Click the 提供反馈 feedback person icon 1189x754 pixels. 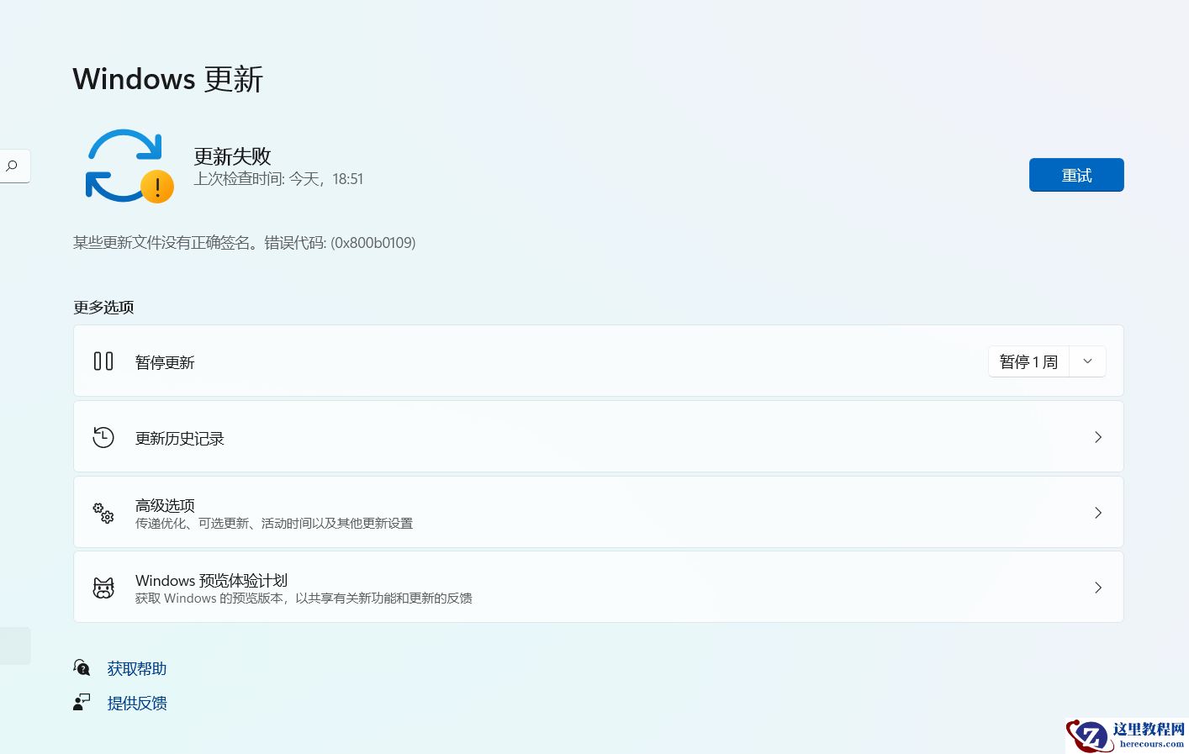81,702
